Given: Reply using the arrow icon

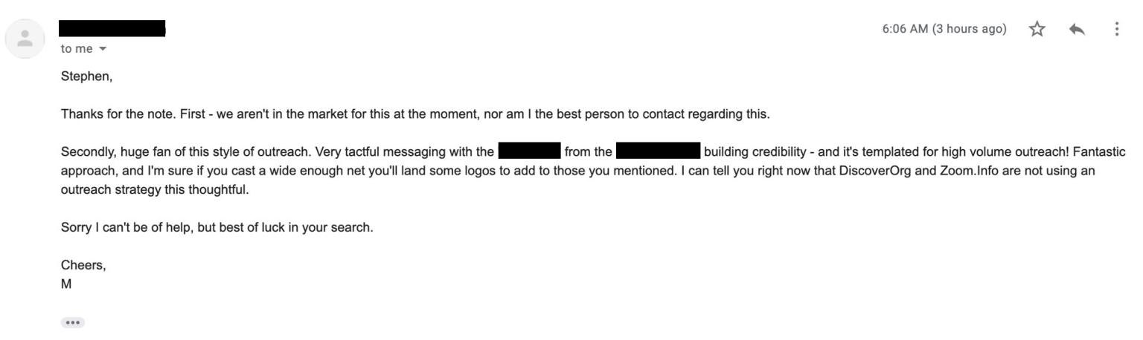Looking at the screenshot, I should click(1075, 29).
